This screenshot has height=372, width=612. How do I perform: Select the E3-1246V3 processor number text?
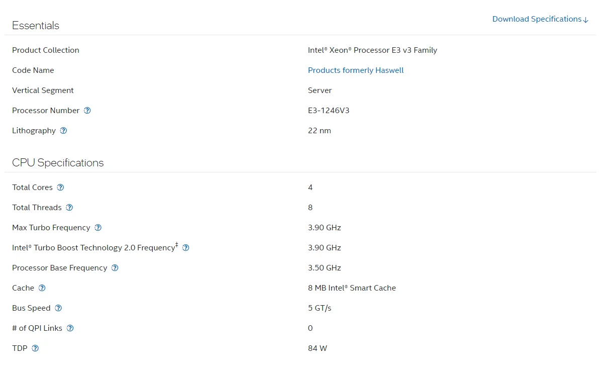329,111
